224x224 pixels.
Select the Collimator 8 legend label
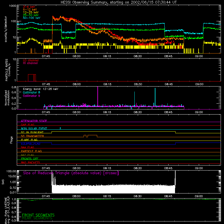[x=31, y=92]
